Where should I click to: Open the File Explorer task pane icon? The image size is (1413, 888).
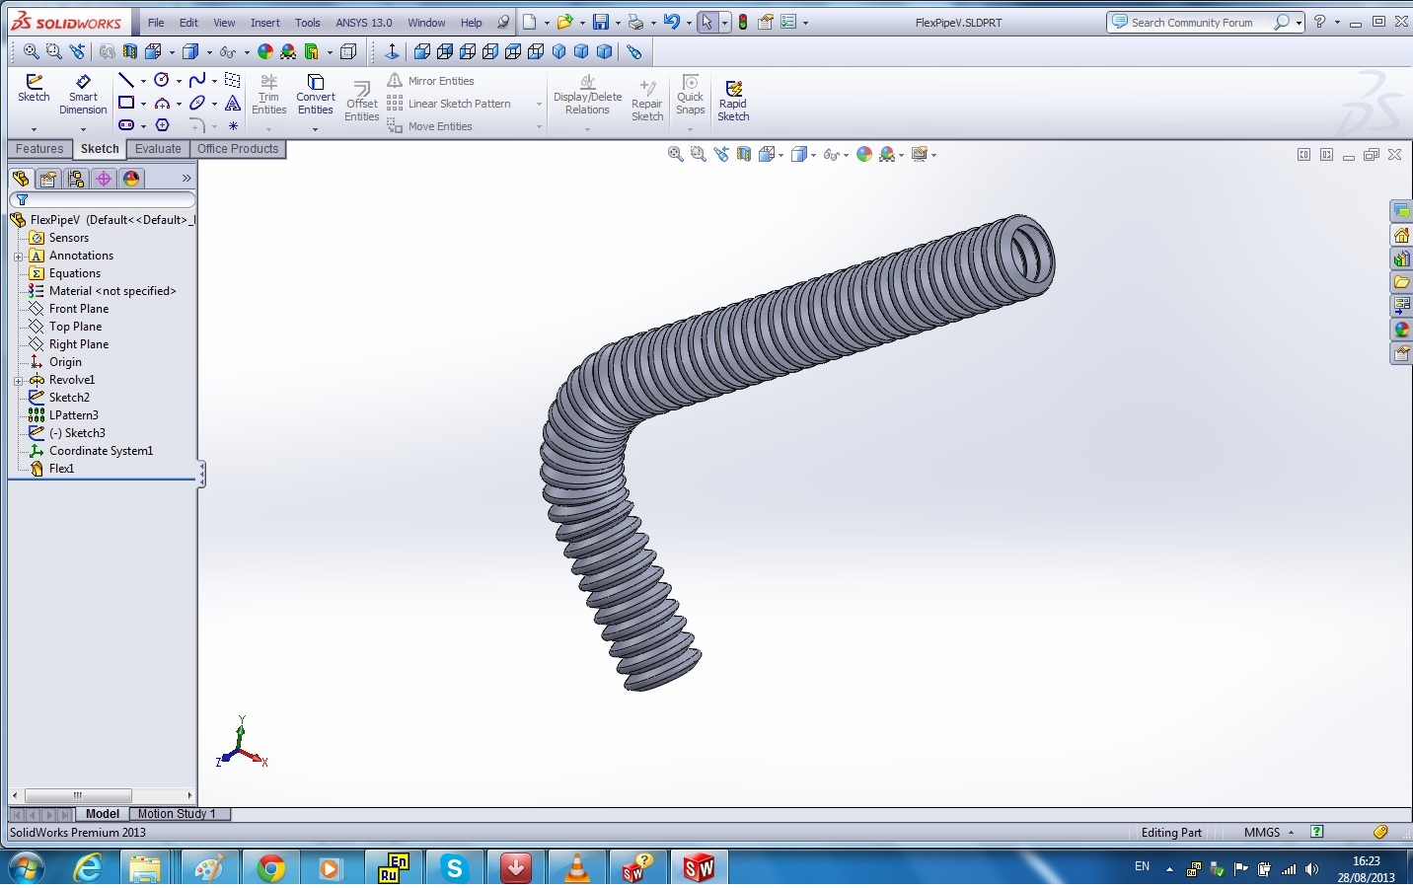[x=1401, y=282]
